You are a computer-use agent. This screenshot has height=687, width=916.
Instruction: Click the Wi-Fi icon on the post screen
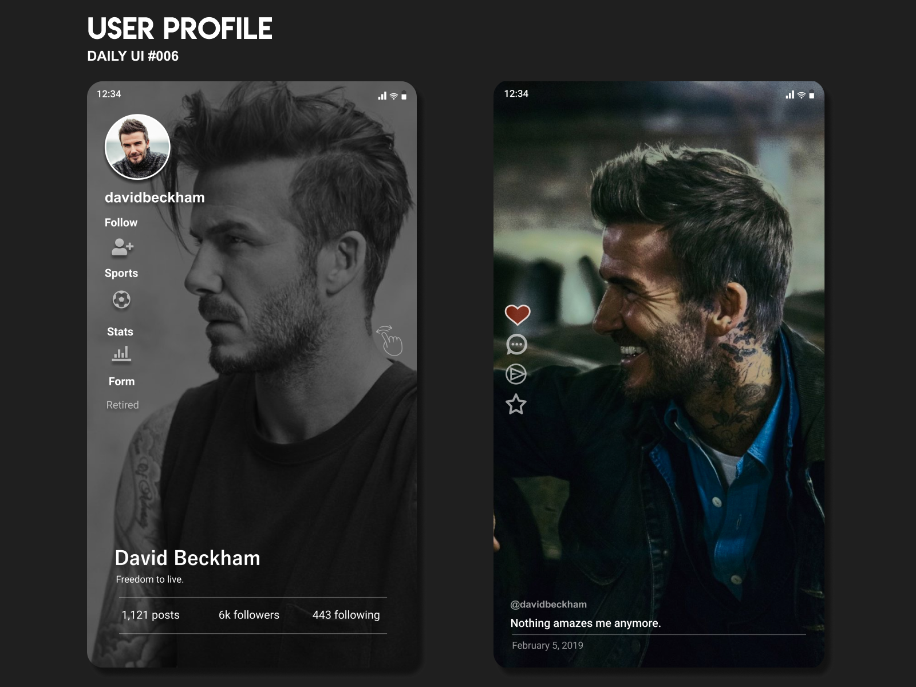(x=801, y=95)
